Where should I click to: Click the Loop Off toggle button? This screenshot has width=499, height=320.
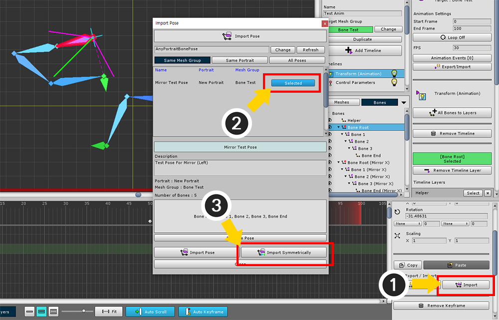(452, 37)
